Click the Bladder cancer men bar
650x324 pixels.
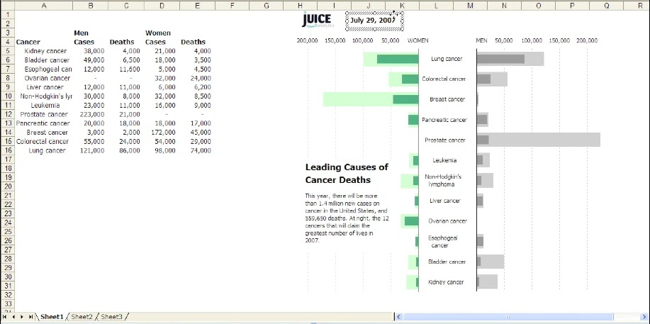click(x=491, y=262)
